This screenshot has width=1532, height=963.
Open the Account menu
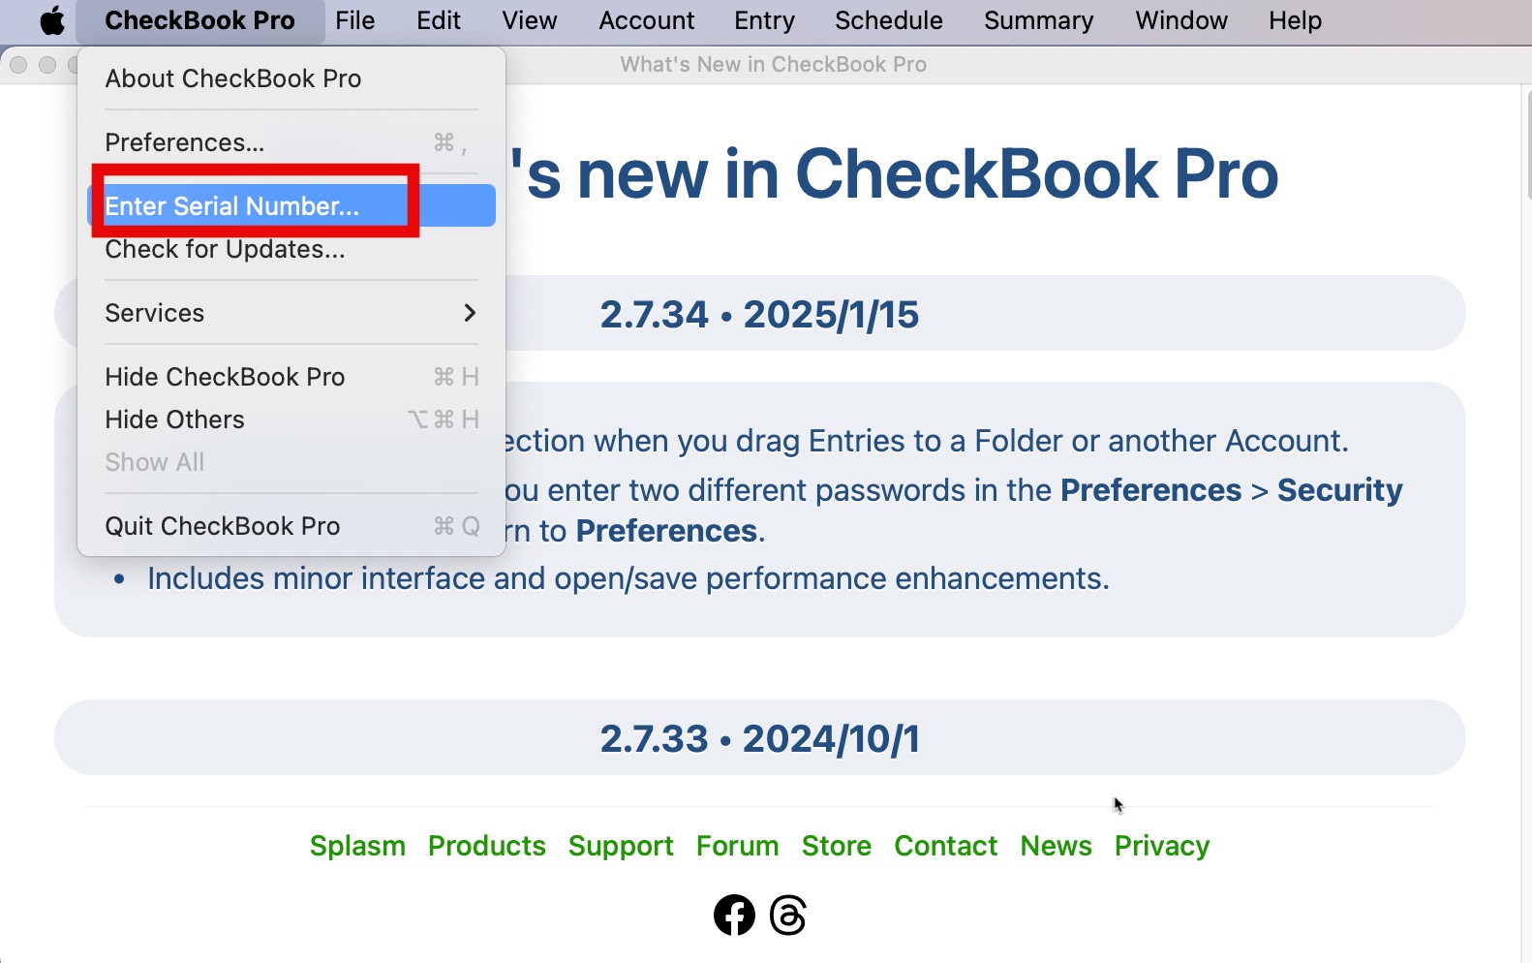[646, 20]
